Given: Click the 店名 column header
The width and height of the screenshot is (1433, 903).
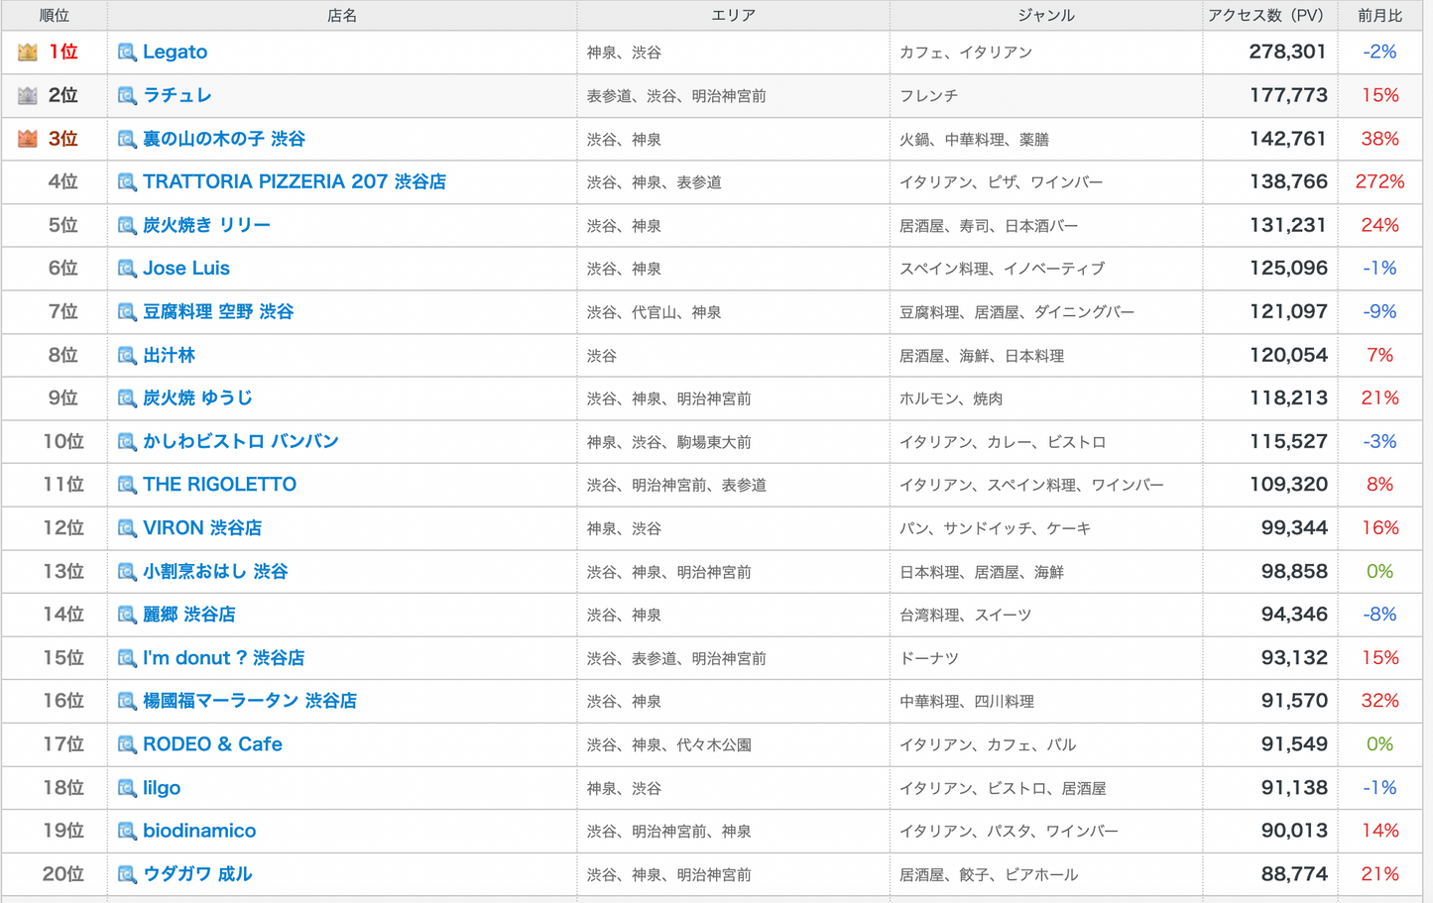Looking at the screenshot, I should (x=342, y=16).
